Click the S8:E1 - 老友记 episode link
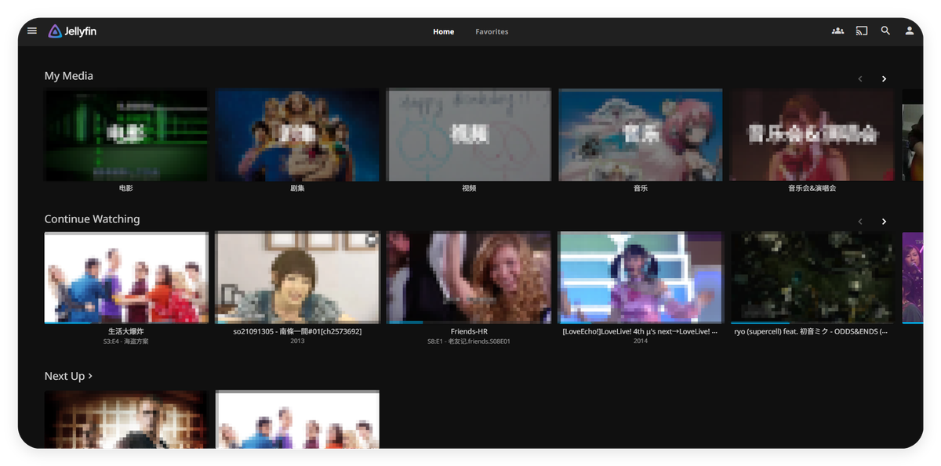This screenshot has width=941, height=466. point(469,341)
